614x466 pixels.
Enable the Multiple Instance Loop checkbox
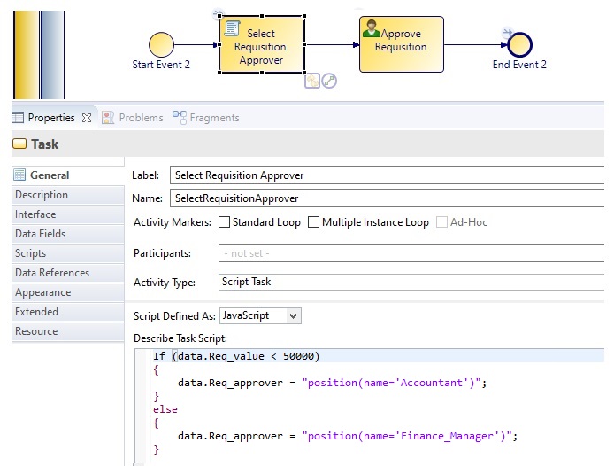point(314,222)
